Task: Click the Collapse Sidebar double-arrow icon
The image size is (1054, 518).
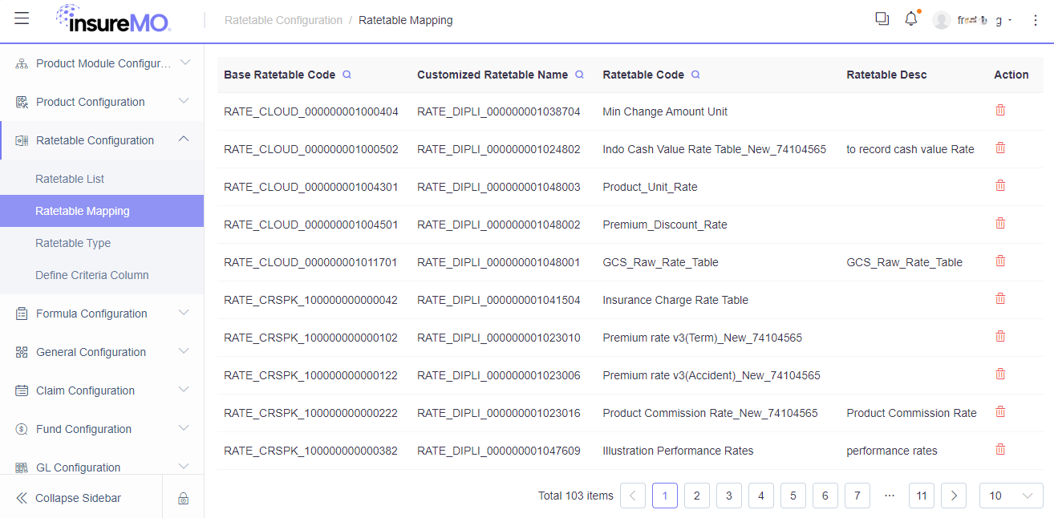Action: click(22, 498)
